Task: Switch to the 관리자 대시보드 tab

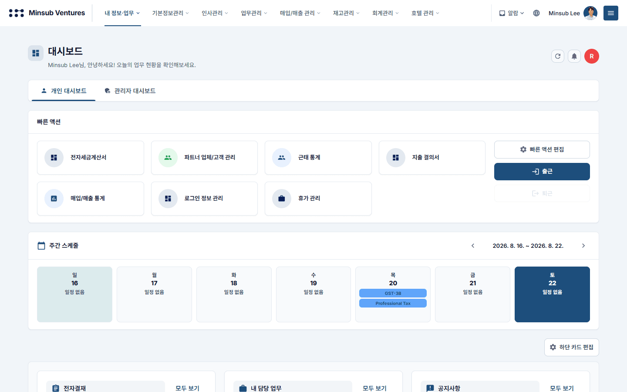Action: [130, 91]
